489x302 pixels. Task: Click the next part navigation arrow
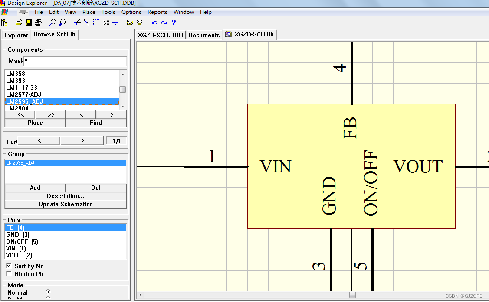click(82, 140)
